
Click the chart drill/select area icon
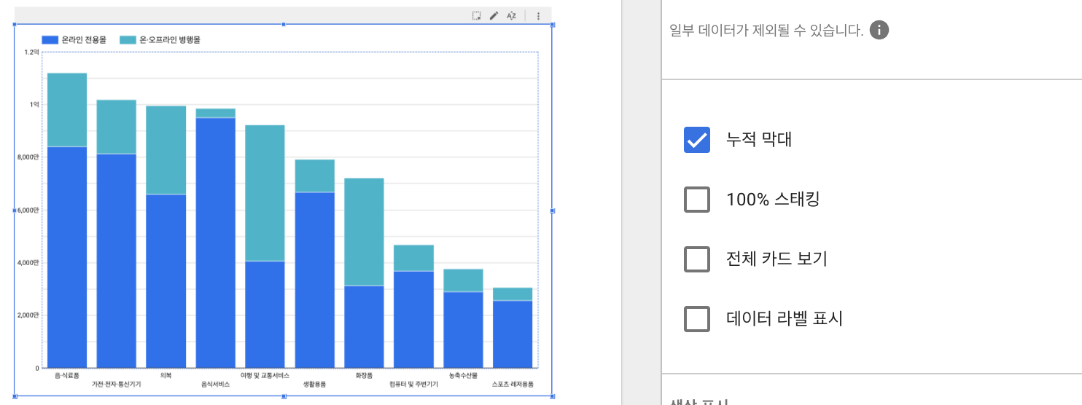pyautogui.click(x=476, y=15)
